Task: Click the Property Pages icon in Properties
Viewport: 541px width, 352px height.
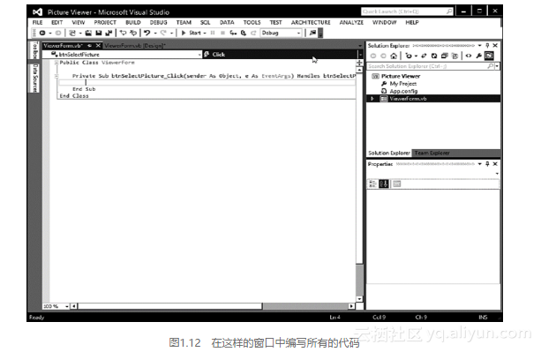Action: pyautogui.click(x=397, y=183)
